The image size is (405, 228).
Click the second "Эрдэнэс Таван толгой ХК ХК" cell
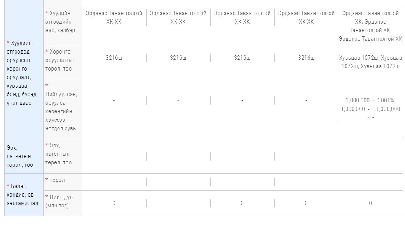(x=178, y=17)
